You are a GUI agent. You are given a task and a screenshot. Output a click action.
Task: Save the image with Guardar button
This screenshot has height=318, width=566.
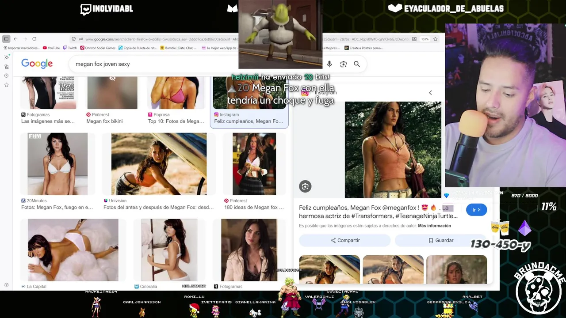click(441, 240)
